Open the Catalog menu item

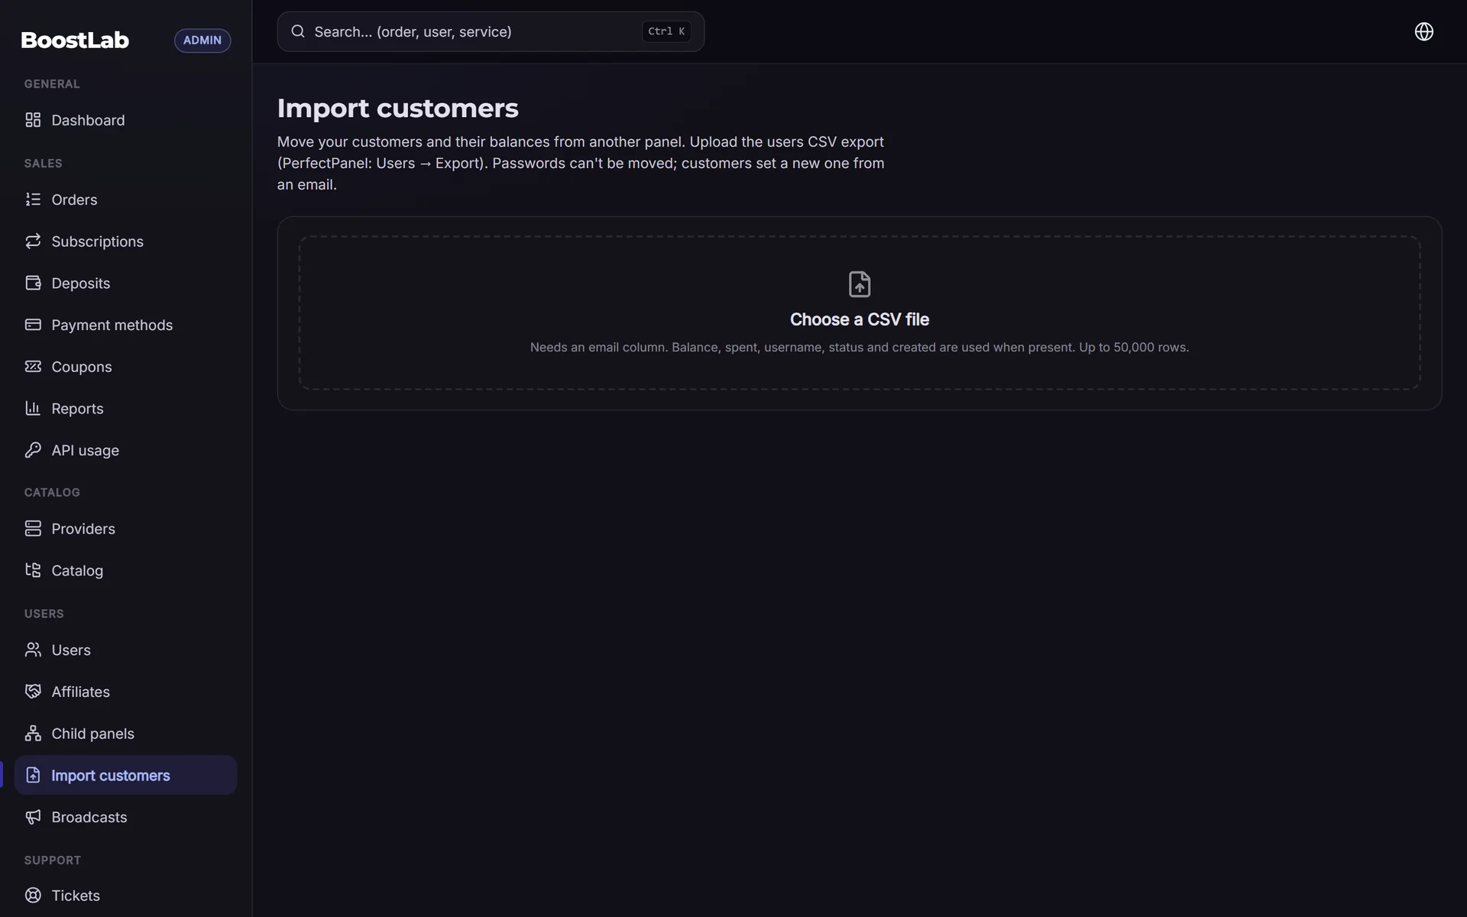(126, 570)
